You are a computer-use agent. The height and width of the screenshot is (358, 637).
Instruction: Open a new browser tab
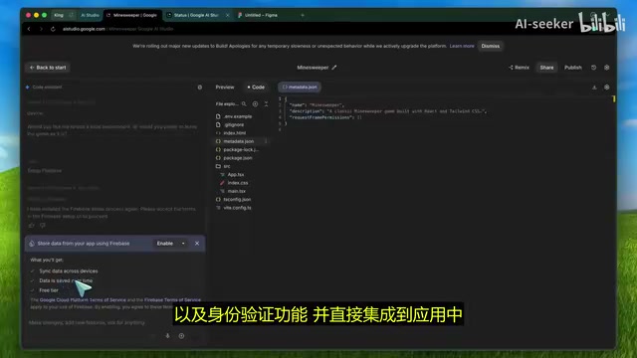[303, 15]
